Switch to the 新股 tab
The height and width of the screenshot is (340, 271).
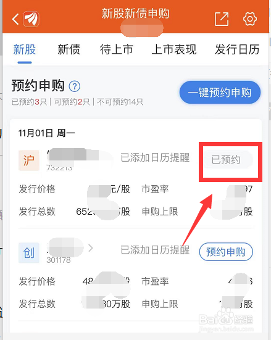25,49
